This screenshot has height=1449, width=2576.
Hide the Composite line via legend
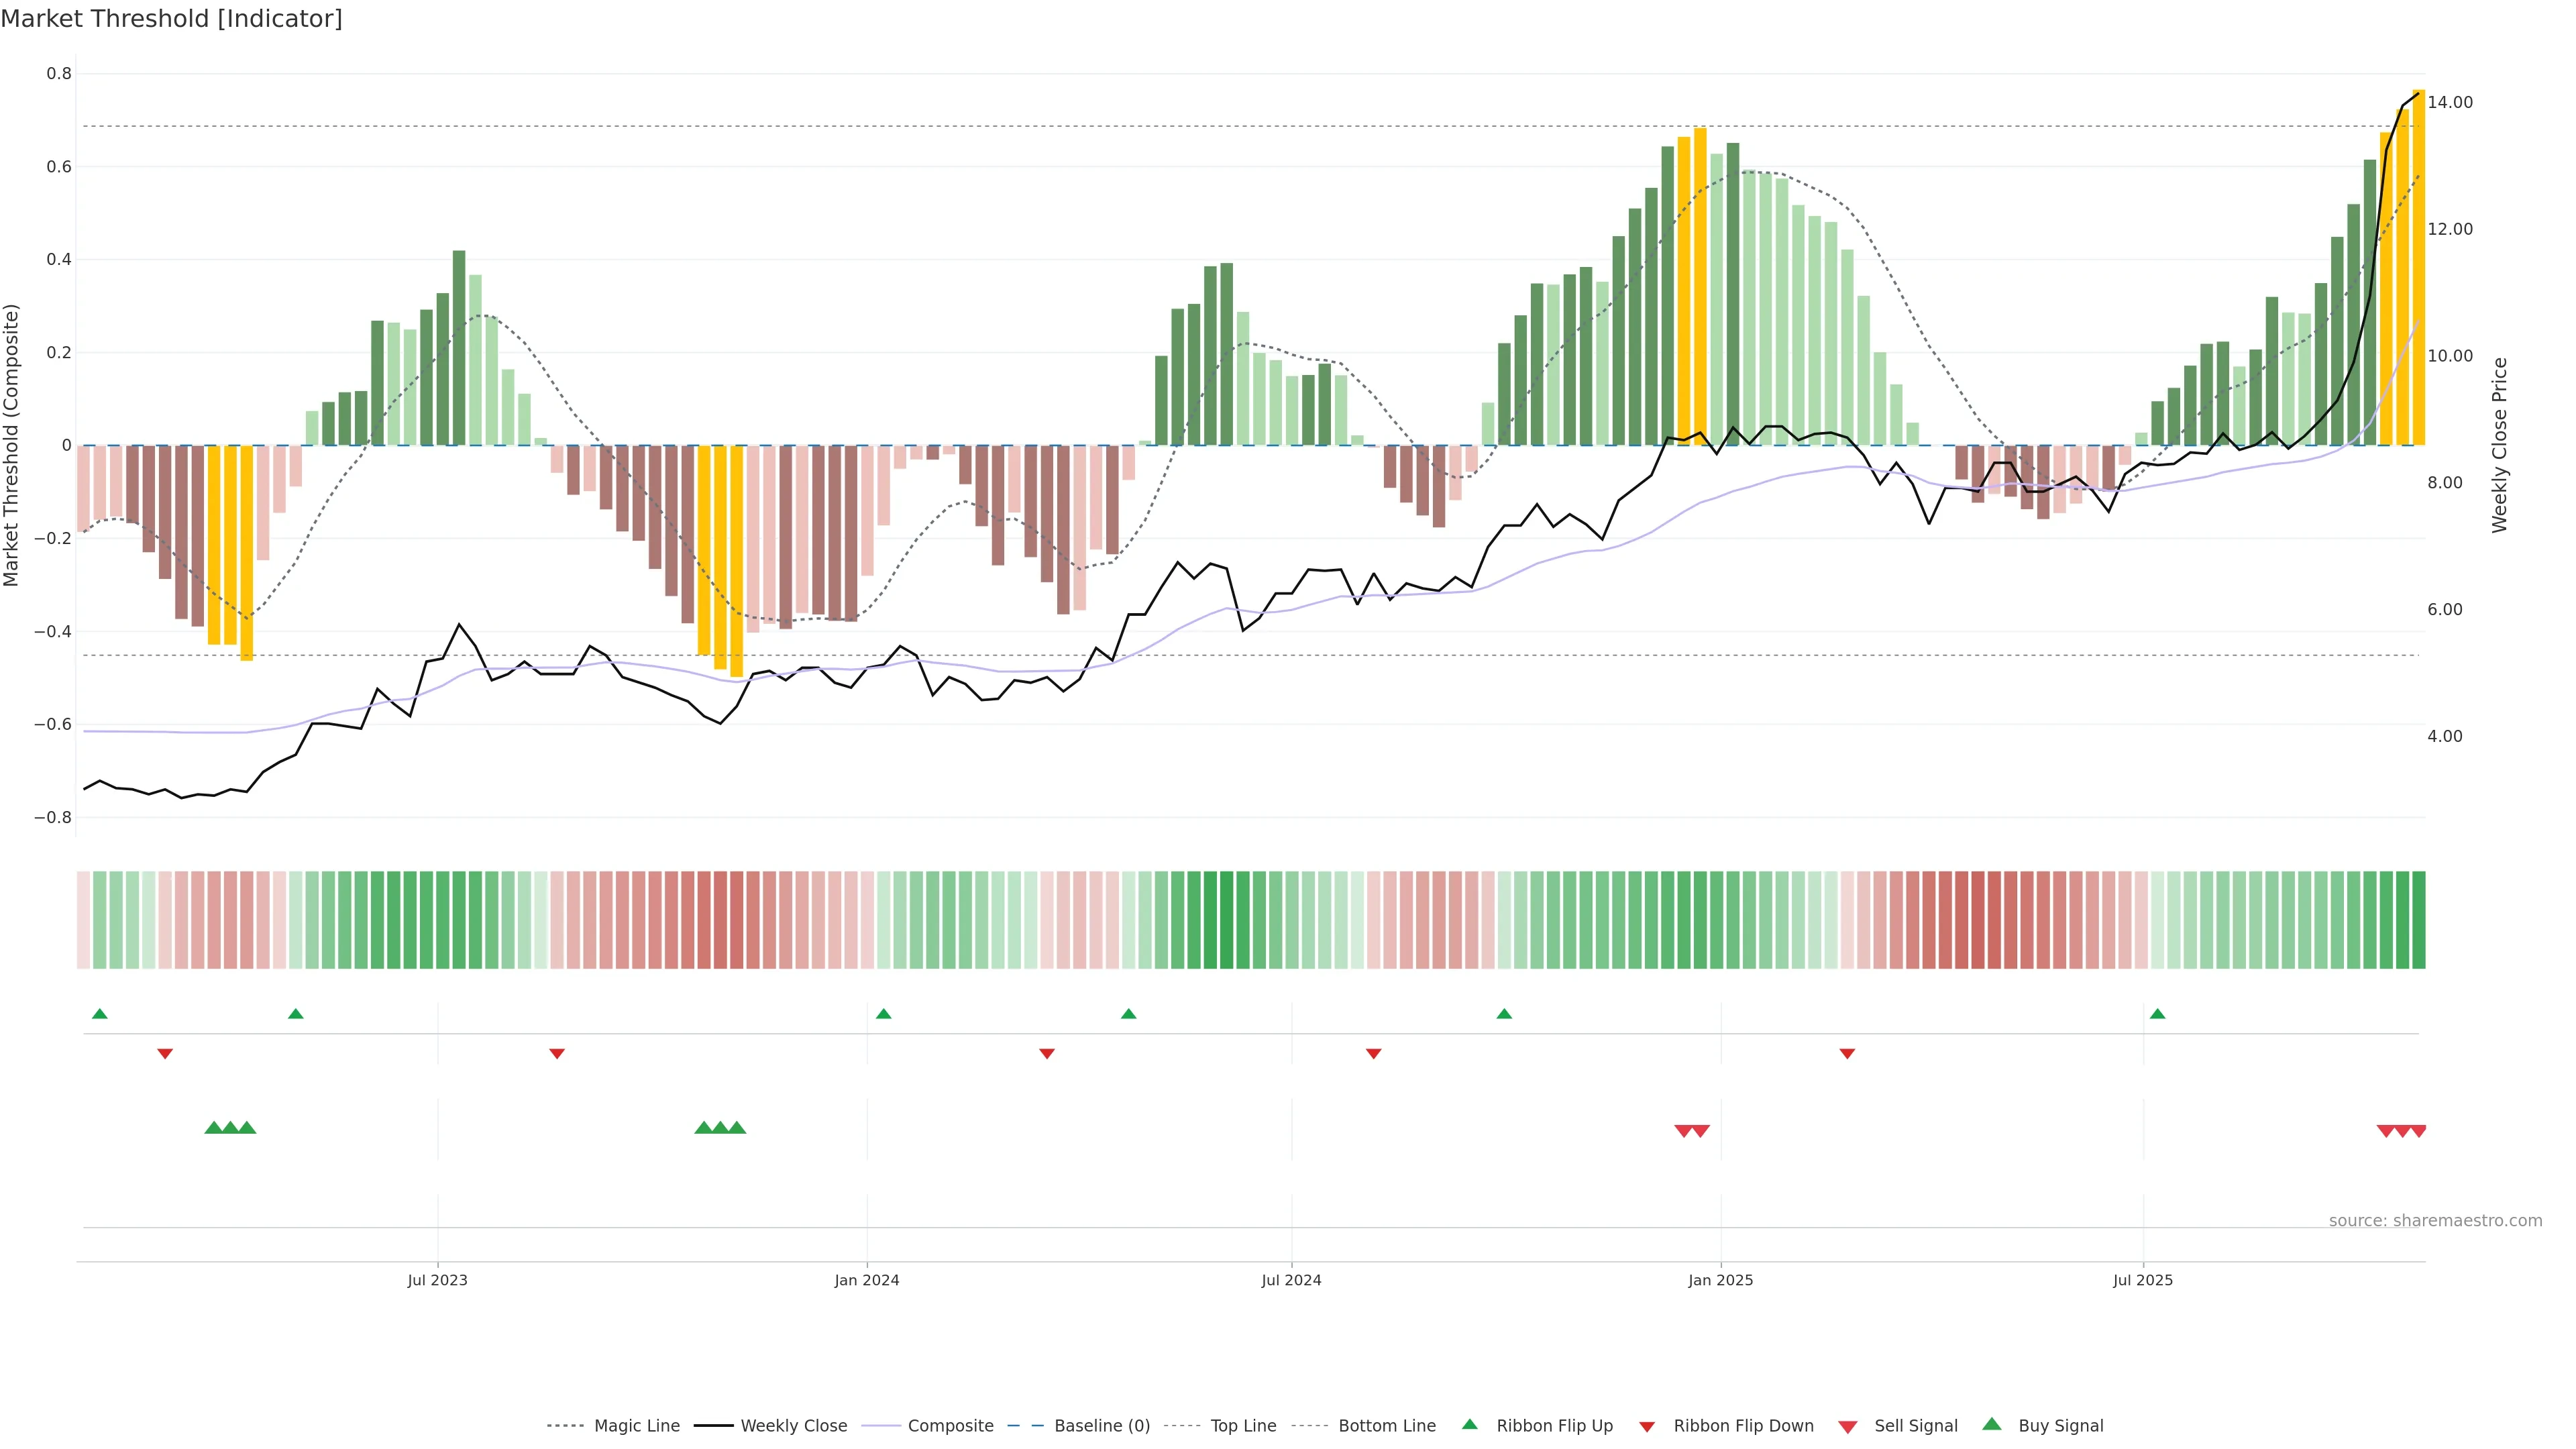pos(950,1426)
